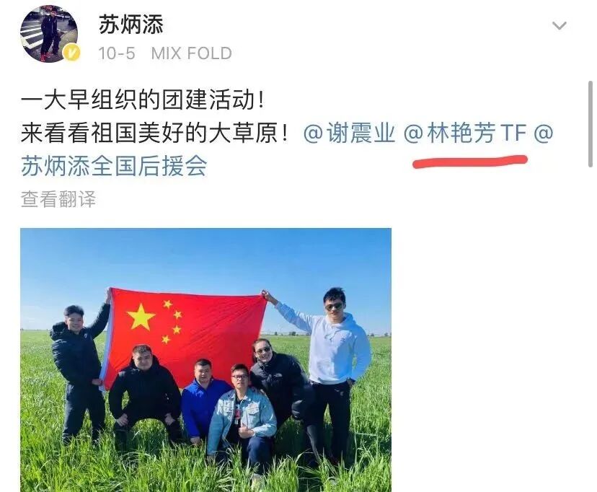
Task: Click the vertical scrollbar on the right
Action: tap(591, 124)
